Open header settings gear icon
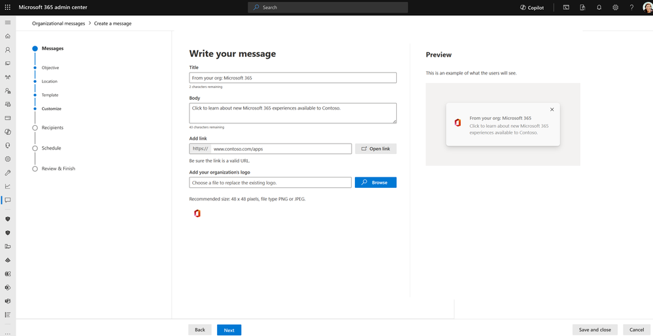Screen dimensions: 653x336 [x=615, y=7]
